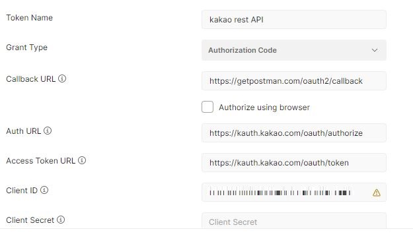Open the Grant Type dropdown
413x244 pixels.
(x=294, y=50)
